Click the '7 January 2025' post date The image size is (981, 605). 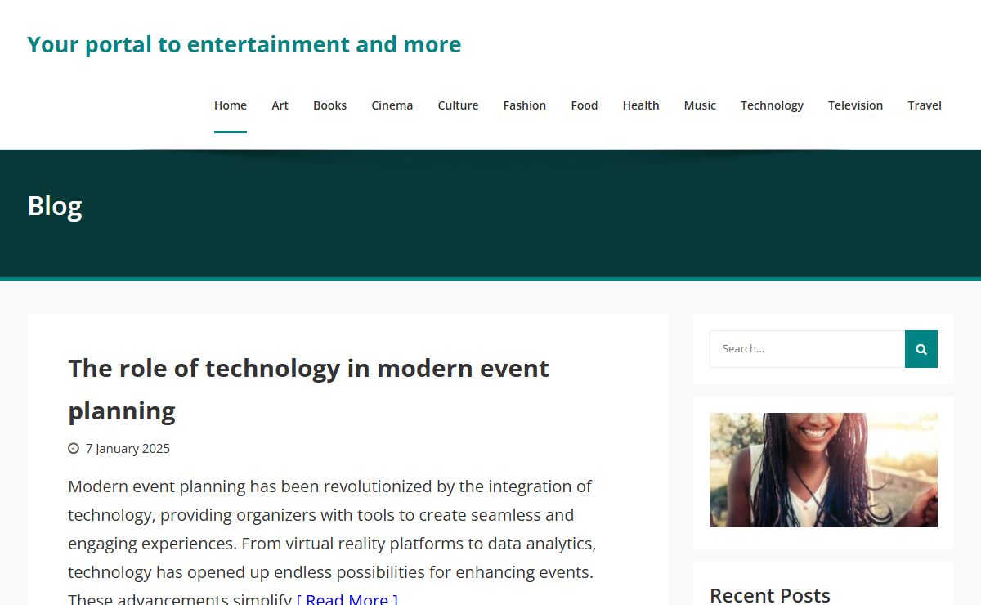pyautogui.click(x=128, y=448)
